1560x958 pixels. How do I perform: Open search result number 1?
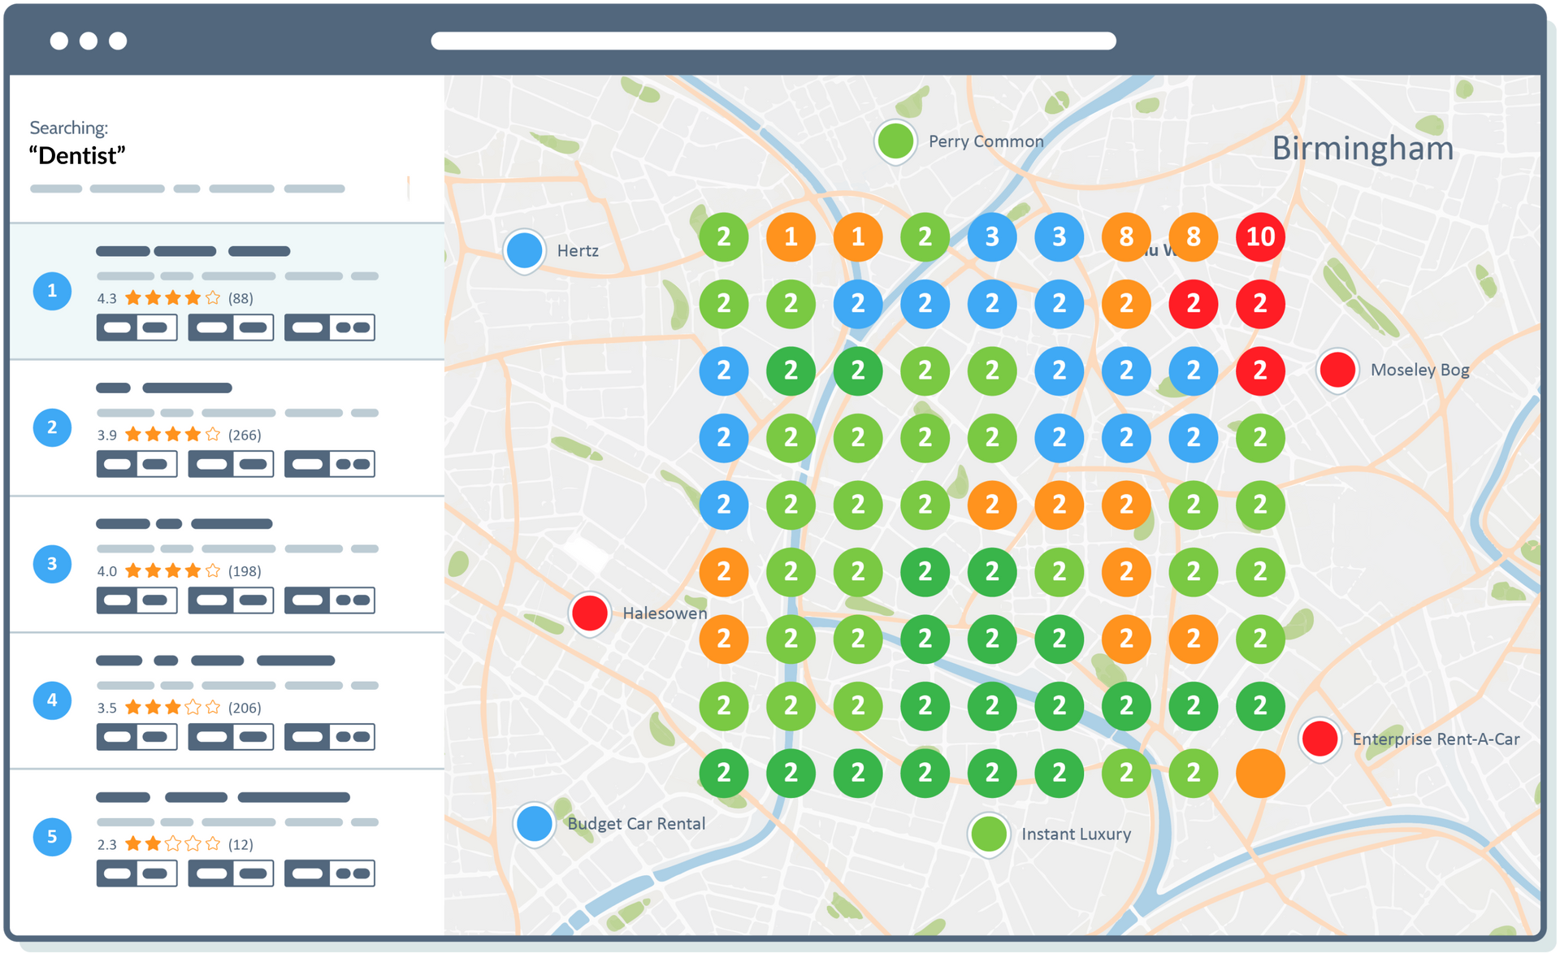click(x=227, y=291)
